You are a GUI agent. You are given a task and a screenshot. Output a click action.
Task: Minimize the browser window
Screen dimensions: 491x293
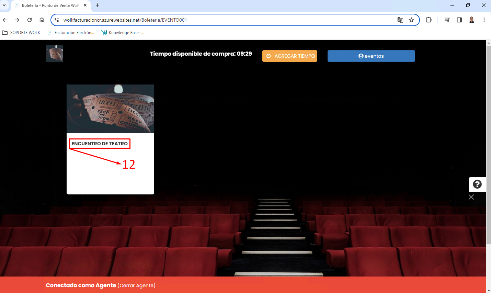[x=452, y=5]
